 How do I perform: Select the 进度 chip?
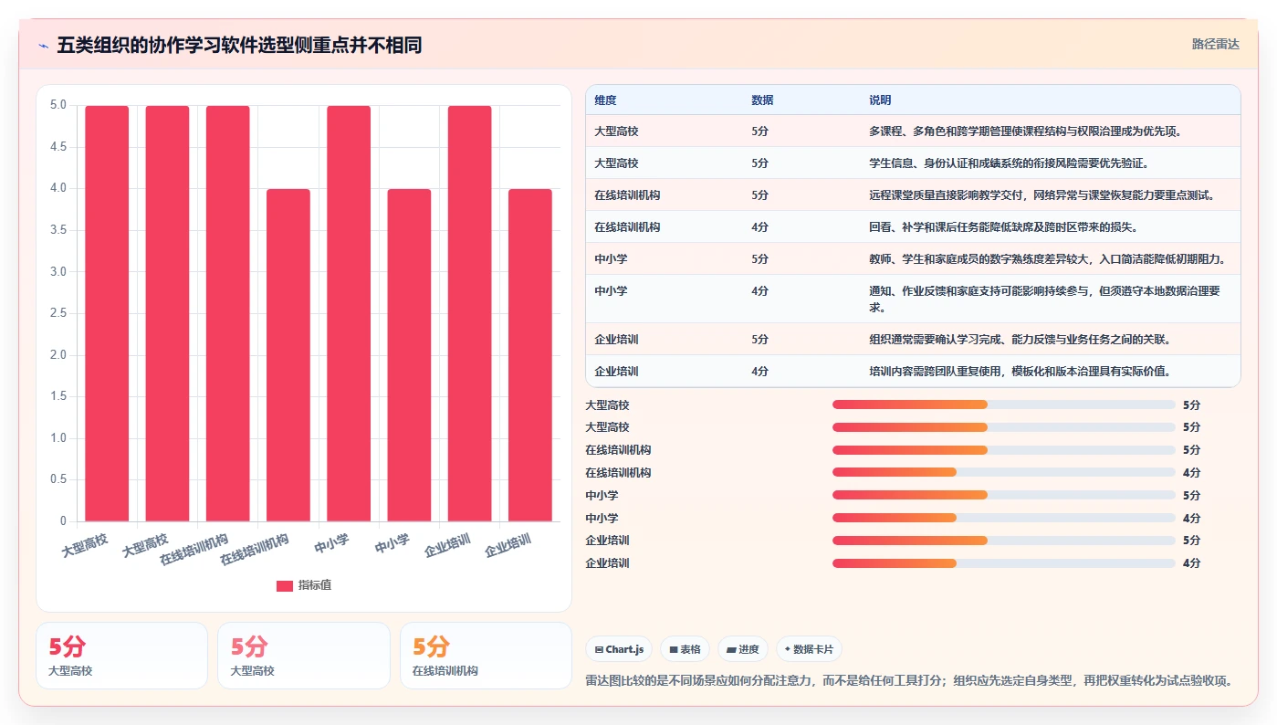pos(743,649)
